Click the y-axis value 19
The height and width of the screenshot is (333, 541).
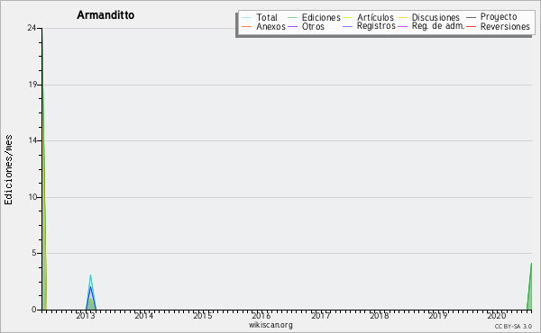(x=32, y=85)
